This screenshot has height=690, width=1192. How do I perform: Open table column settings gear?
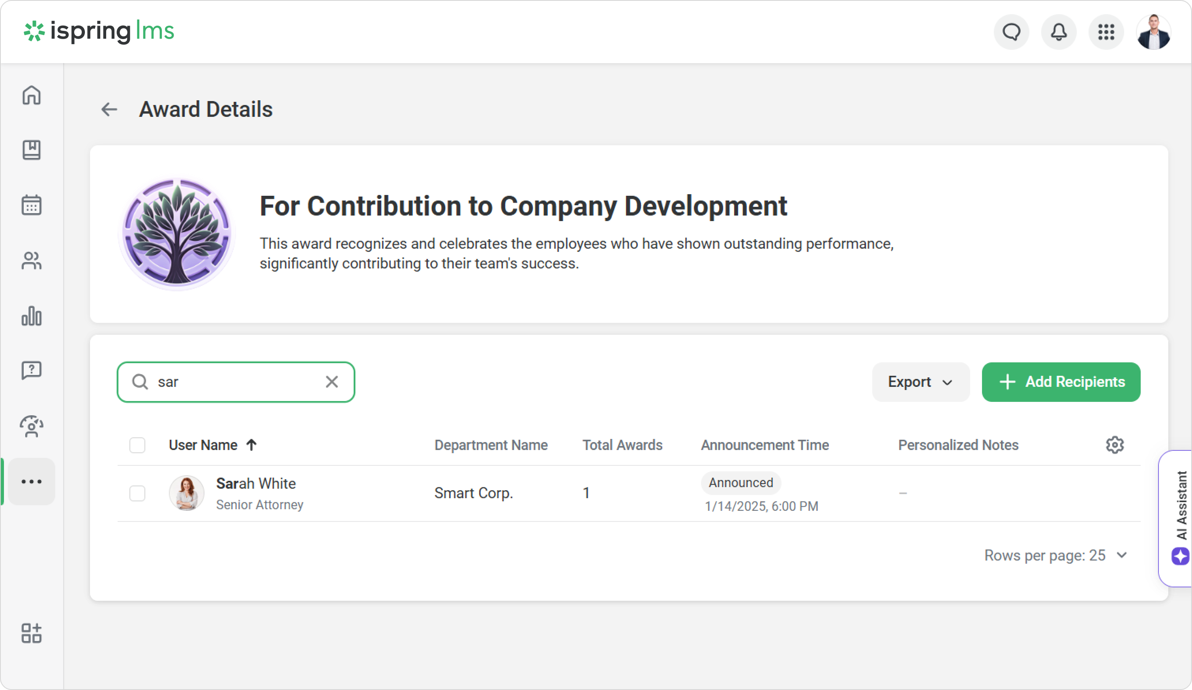pyautogui.click(x=1114, y=445)
